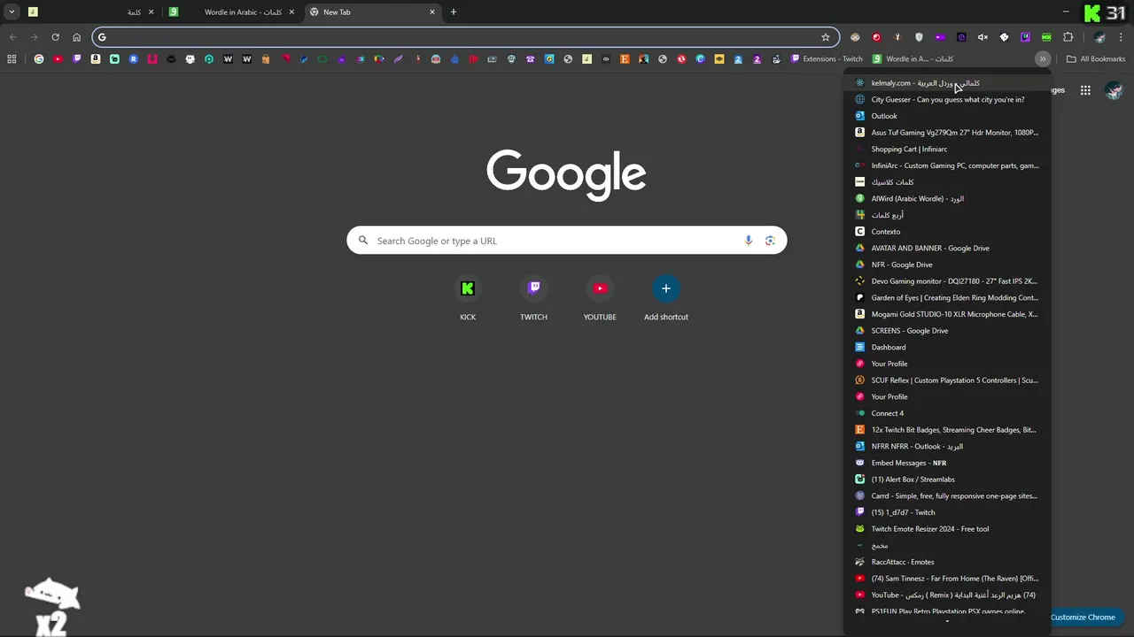This screenshot has height=637, width=1134.
Task: Open the SCUF Reflex controllers bookmark
Action: (x=947, y=380)
